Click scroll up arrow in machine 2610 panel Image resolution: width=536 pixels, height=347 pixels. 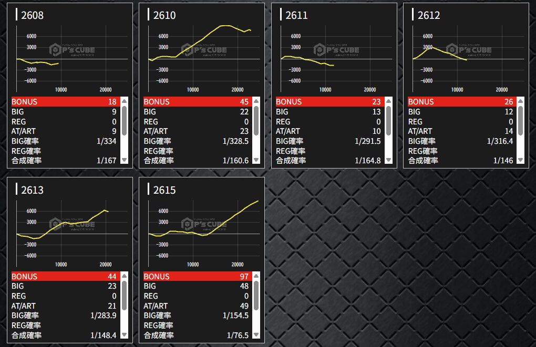tap(256, 101)
